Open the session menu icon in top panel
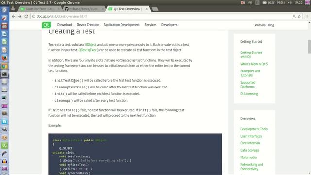Screen dimensions: 311x175 tap(307, 3)
